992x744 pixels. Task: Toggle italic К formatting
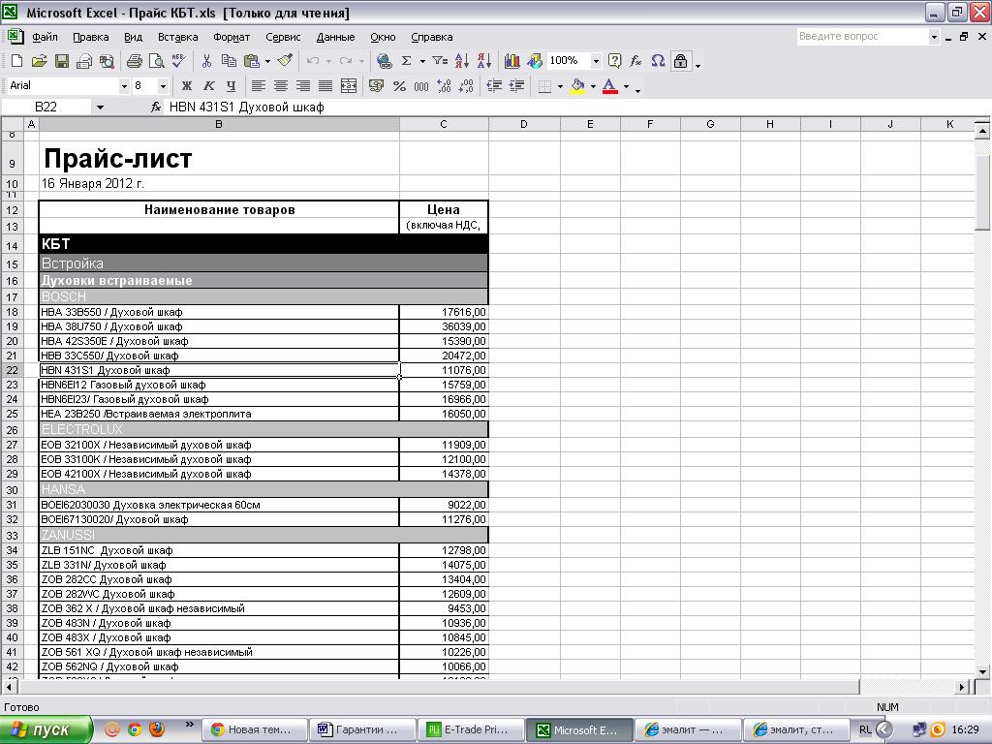[209, 85]
